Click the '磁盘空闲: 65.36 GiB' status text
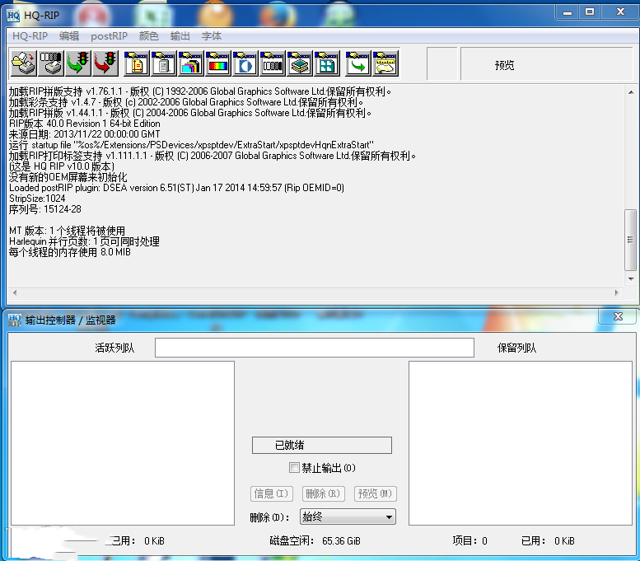 [315, 541]
